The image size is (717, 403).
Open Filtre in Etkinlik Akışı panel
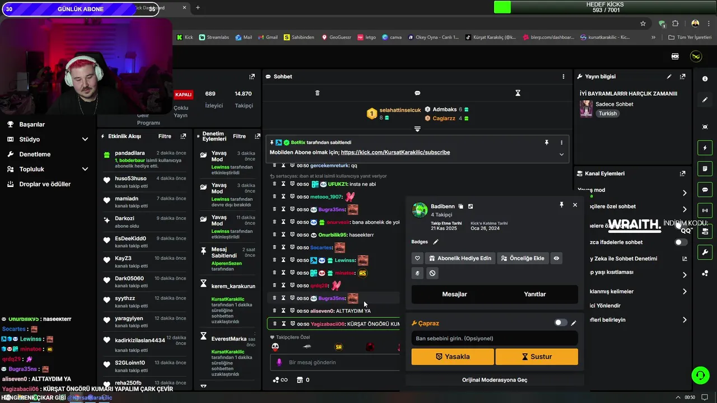pyautogui.click(x=165, y=136)
